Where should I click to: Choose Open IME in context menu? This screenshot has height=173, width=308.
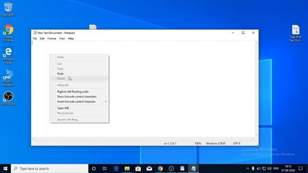pos(79,108)
